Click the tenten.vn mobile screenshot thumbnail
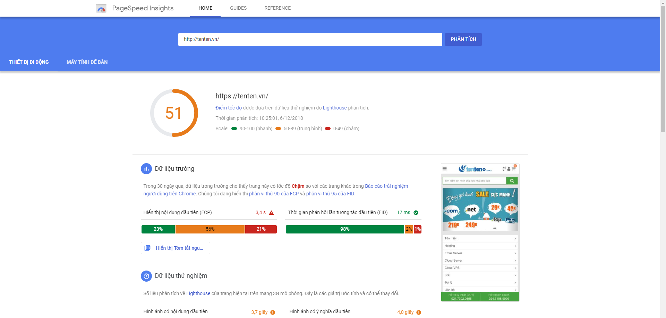This screenshot has height=318, width=666. tap(480, 232)
